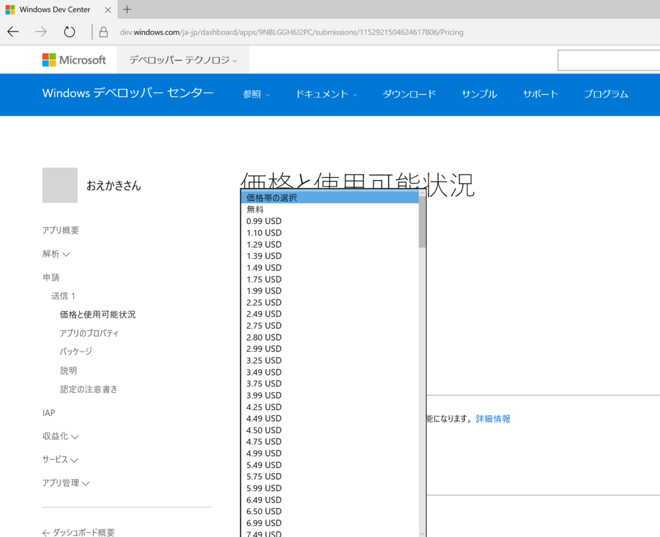Choose 2.49 USD price tier
This screenshot has width=660, height=537.
330,314
